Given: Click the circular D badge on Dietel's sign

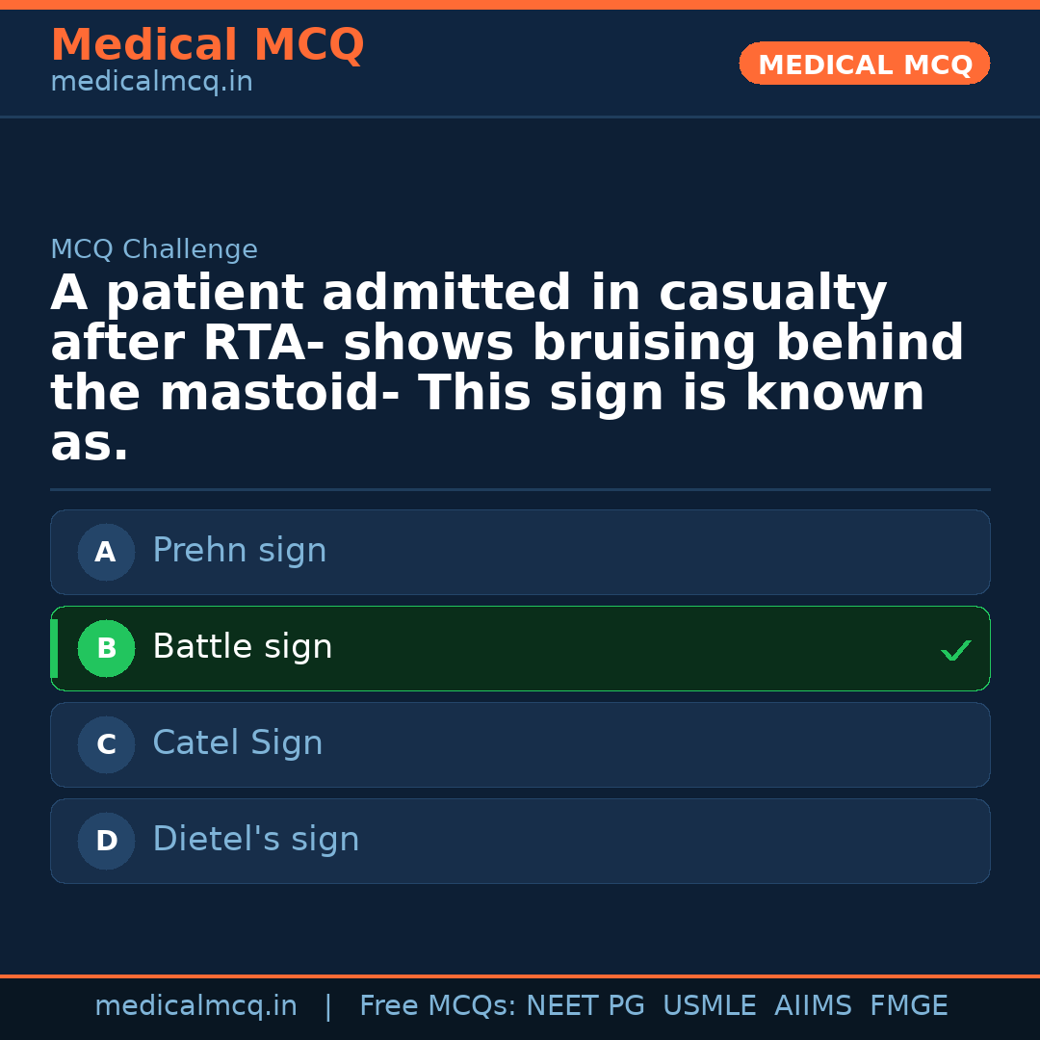Looking at the screenshot, I should pyautogui.click(x=106, y=841).
